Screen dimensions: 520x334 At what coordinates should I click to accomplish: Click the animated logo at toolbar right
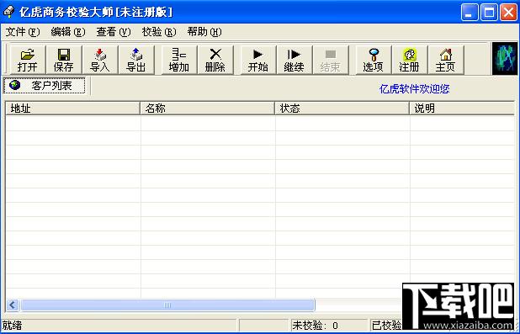(504, 58)
